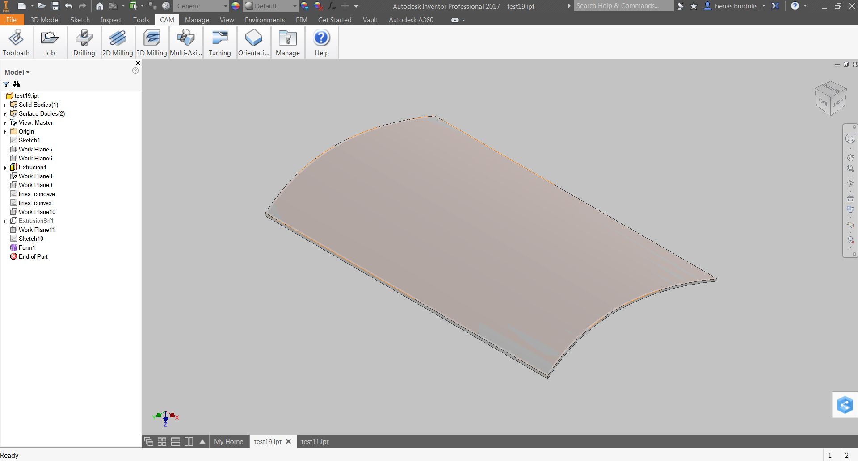Click the Undo arrow in Quick Access toolbar
Viewport: 858px width, 461px height.
click(68, 6)
